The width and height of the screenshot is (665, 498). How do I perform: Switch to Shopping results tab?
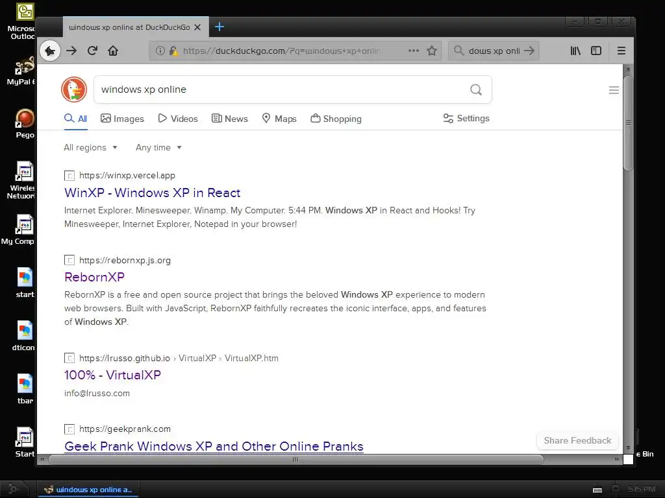pos(336,119)
